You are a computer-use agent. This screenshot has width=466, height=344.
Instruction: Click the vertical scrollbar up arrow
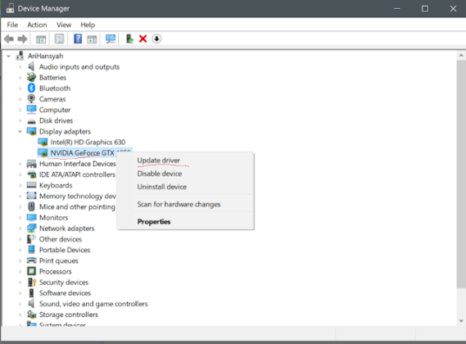point(461,56)
